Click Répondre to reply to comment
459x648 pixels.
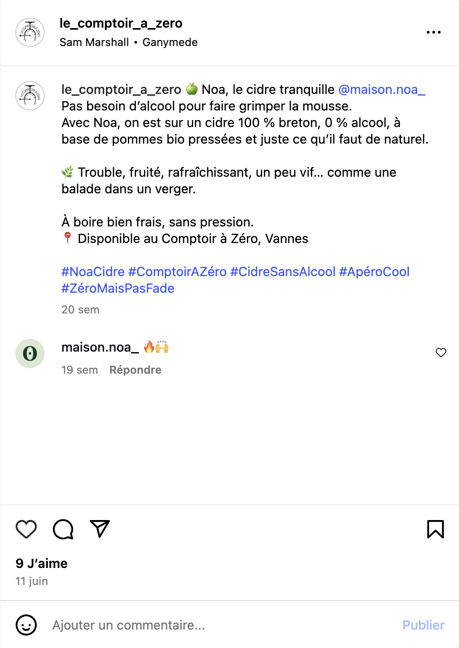click(x=135, y=370)
